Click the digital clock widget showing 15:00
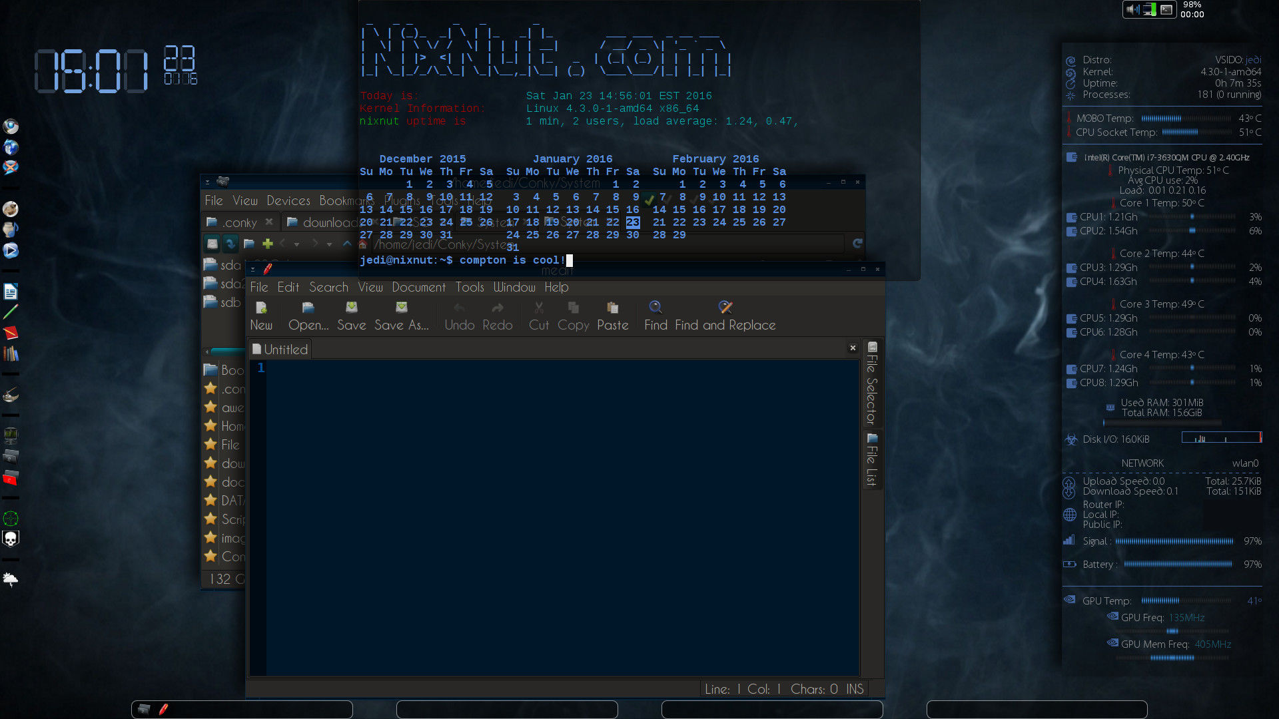1279x719 pixels. click(91, 71)
